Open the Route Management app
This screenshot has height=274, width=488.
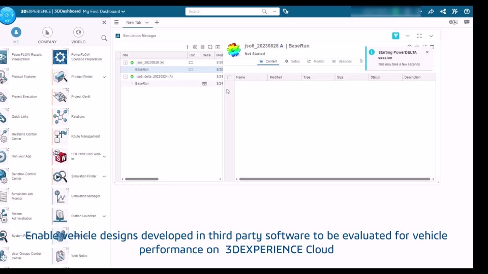click(60, 136)
